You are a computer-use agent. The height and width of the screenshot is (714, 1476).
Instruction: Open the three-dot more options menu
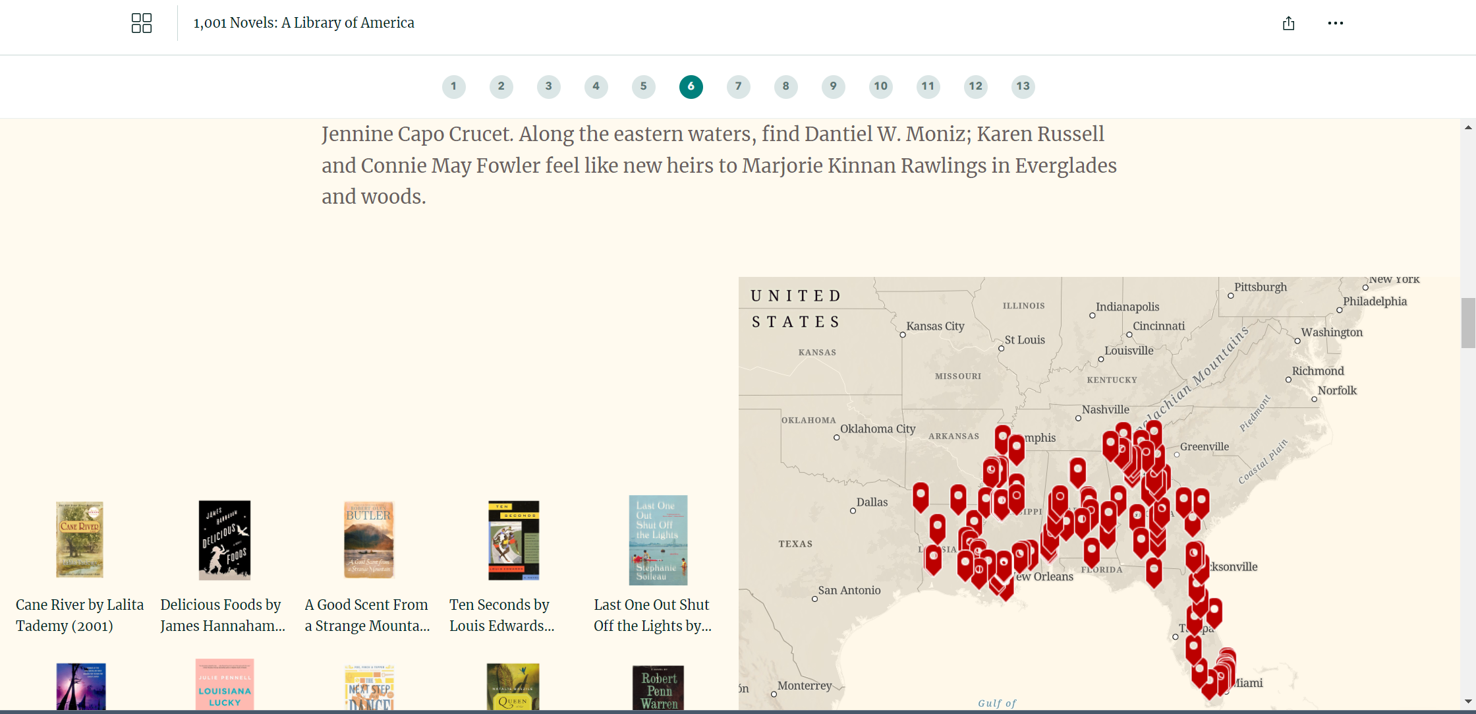point(1335,23)
